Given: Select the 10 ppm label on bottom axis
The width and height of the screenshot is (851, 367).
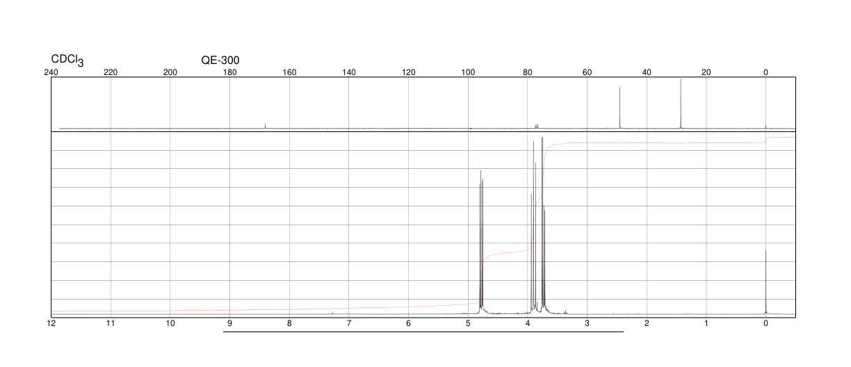Looking at the screenshot, I should [x=170, y=323].
